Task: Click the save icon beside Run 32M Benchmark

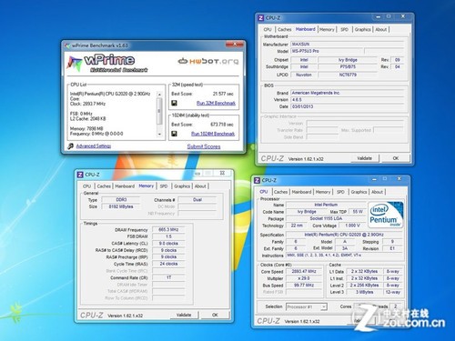Action: click(174, 104)
